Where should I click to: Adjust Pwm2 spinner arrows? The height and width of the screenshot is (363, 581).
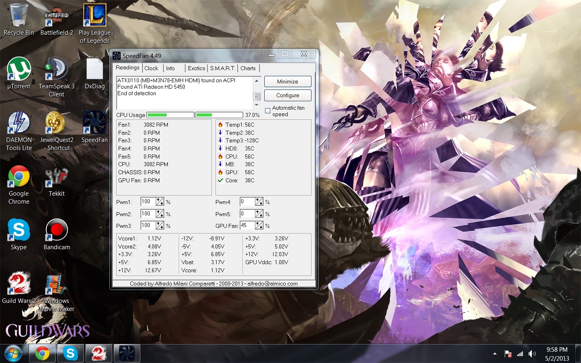pos(160,214)
